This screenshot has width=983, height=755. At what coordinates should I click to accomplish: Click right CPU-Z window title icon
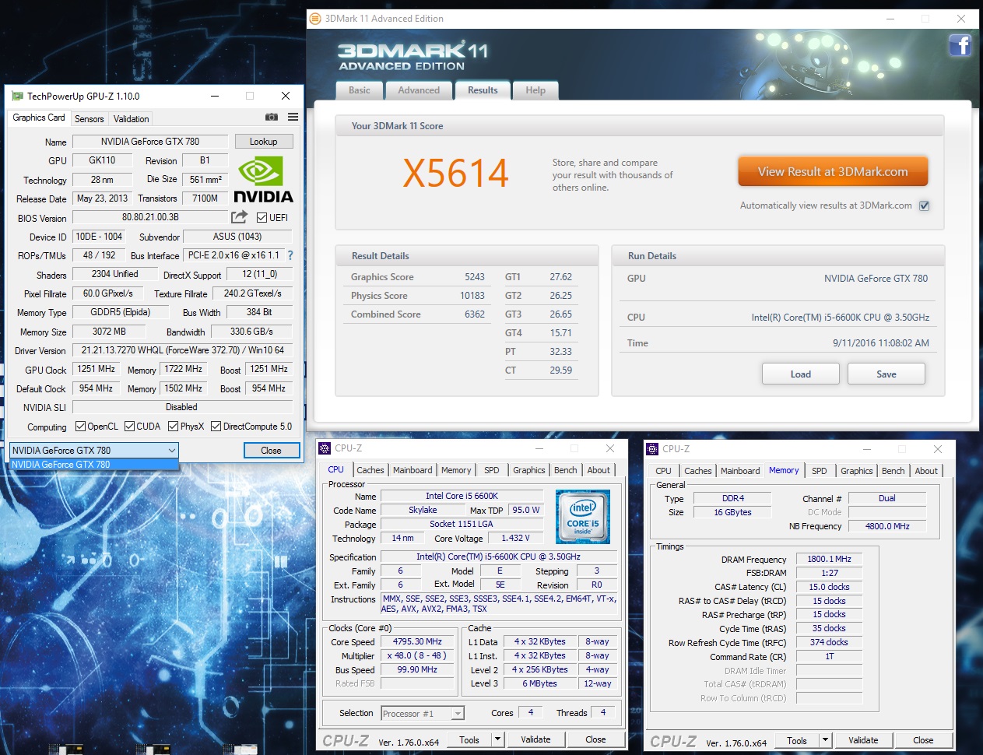pyautogui.click(x=652, y=449)
